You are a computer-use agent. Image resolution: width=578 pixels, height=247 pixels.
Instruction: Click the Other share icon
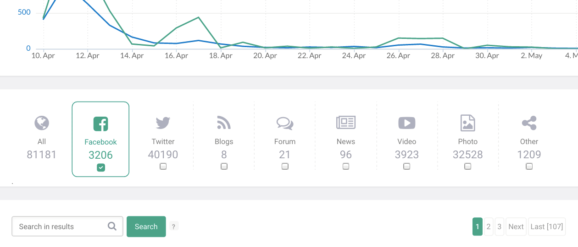coord(529,123)
